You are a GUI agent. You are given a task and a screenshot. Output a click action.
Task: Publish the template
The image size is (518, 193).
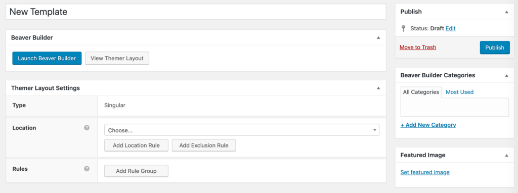pos(495,47)
